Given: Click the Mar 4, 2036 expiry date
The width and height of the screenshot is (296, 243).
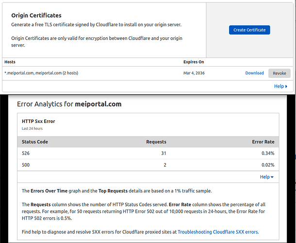Looking at the screenshot, I should point(194,73).
